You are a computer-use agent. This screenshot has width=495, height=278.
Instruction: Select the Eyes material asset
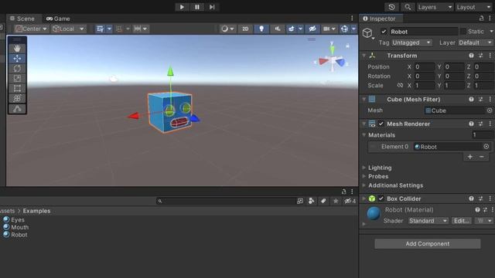[x=14, y=219]
